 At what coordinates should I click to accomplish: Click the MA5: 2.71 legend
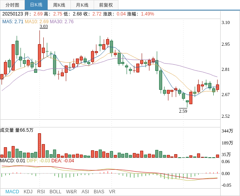click(13, 22)
